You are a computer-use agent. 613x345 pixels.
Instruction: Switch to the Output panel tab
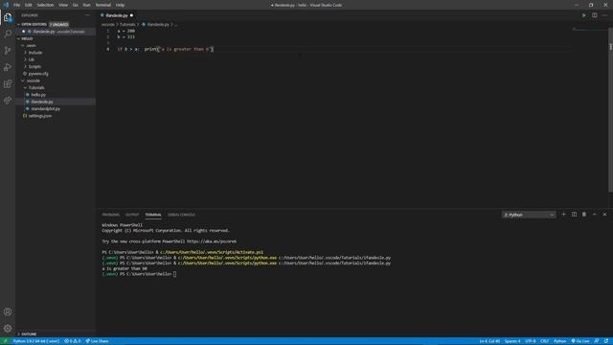coord(132,215)
